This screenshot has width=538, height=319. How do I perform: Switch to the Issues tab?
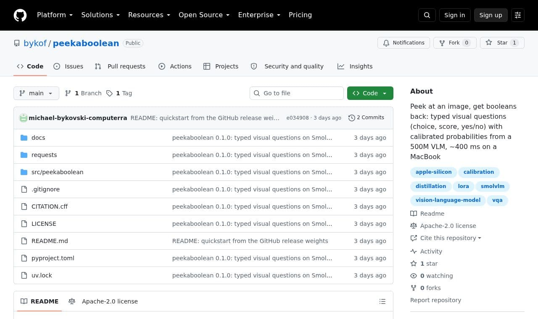(69, 66)
